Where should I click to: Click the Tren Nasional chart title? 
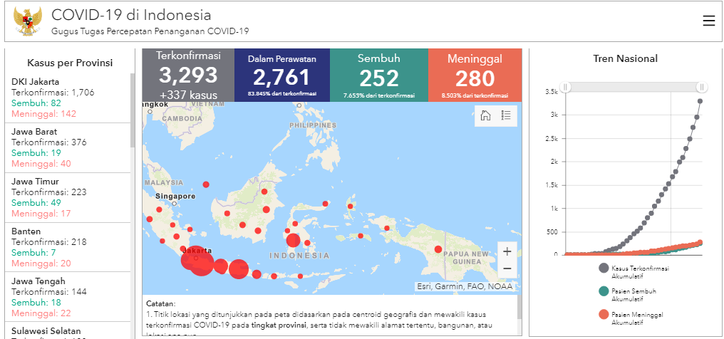(625, 58)
